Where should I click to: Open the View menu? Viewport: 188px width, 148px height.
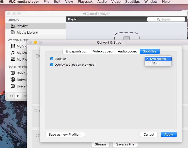coord(69,2)
